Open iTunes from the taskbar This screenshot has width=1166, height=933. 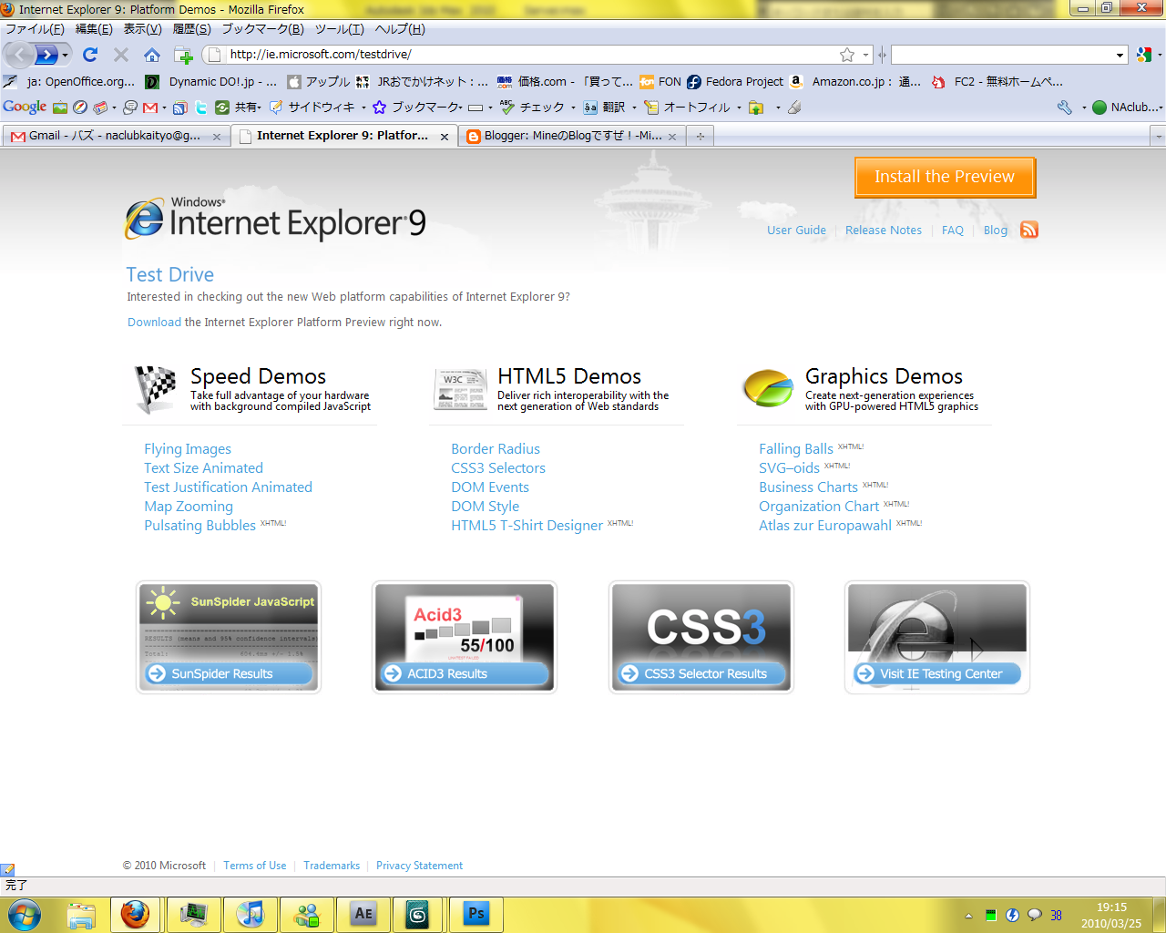pyautogui.click(x=251, y=914)
